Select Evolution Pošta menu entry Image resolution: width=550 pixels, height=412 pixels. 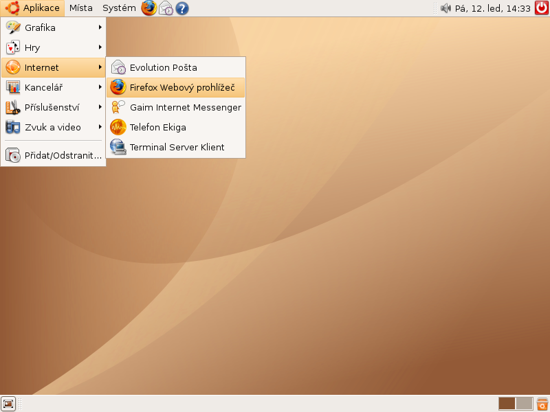tap(175, 67)
